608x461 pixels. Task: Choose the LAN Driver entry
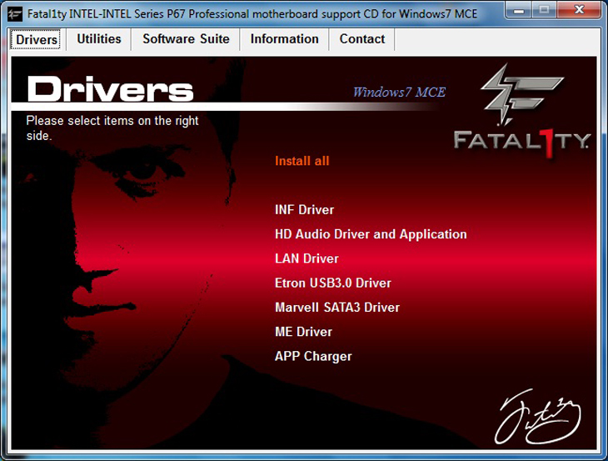306,258
